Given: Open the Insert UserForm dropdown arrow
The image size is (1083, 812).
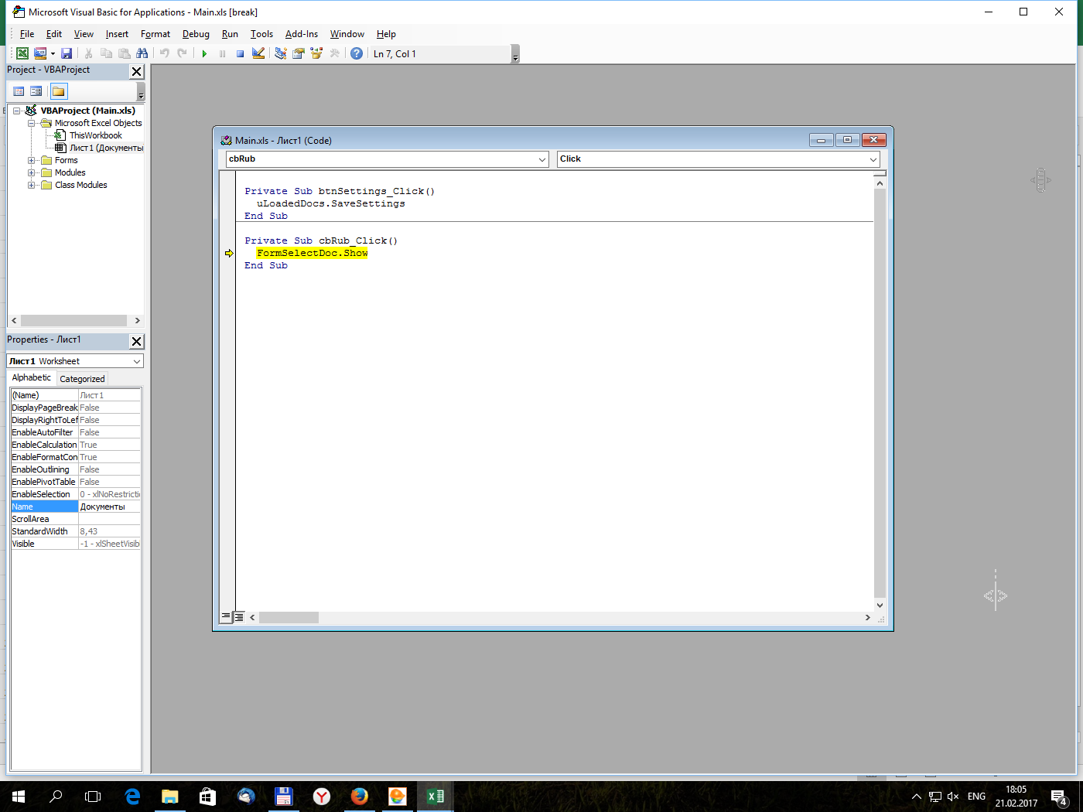Looking at the screenshot, I should coord(53,53).
